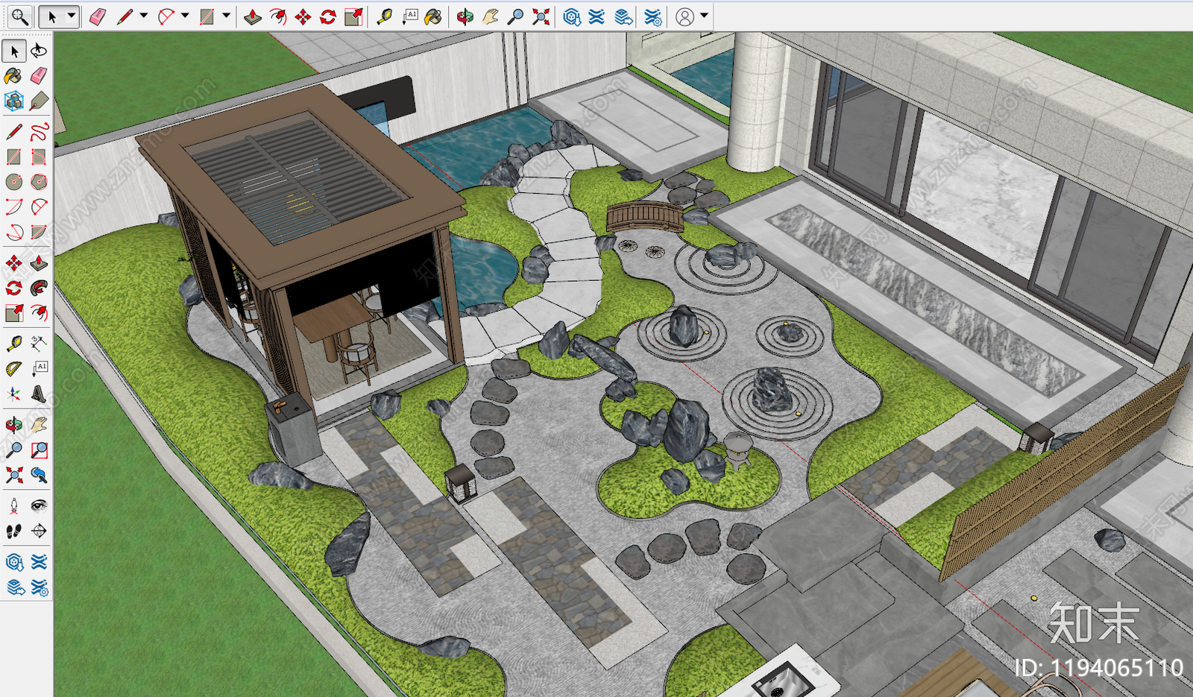Choose Rotate in the horizontal toolbar
Viewport: 1193px width, 697px height.
tap(328, 16)
